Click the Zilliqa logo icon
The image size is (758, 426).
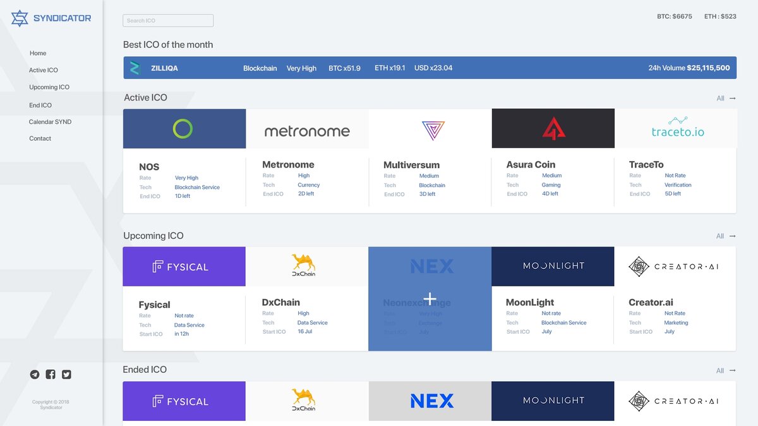[x=135, y=68]
